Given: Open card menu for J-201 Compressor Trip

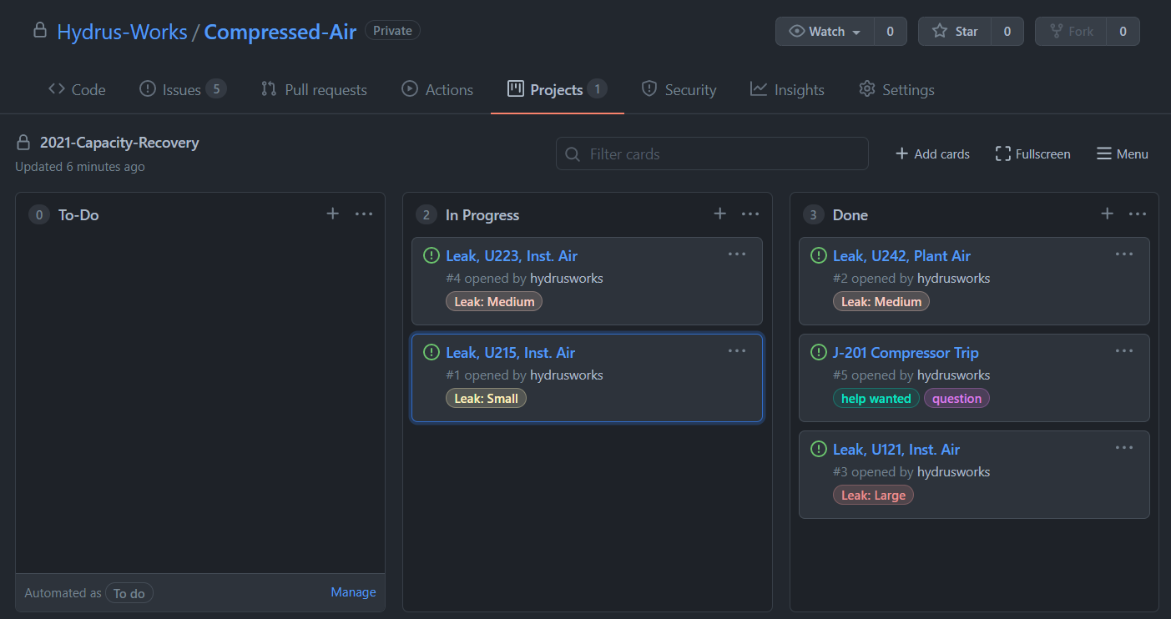Looking at the screenshot, I should [x=1124, y=351].
